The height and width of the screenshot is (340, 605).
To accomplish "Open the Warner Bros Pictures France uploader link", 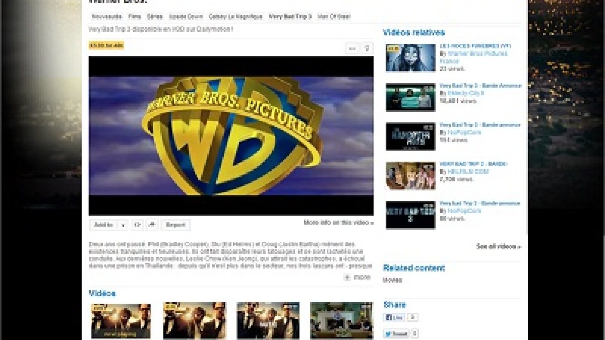I will coord(474,57).
